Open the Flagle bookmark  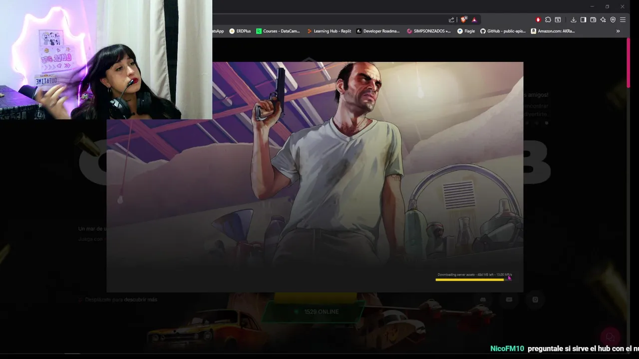pyautogui.click(x=466, y=31)
